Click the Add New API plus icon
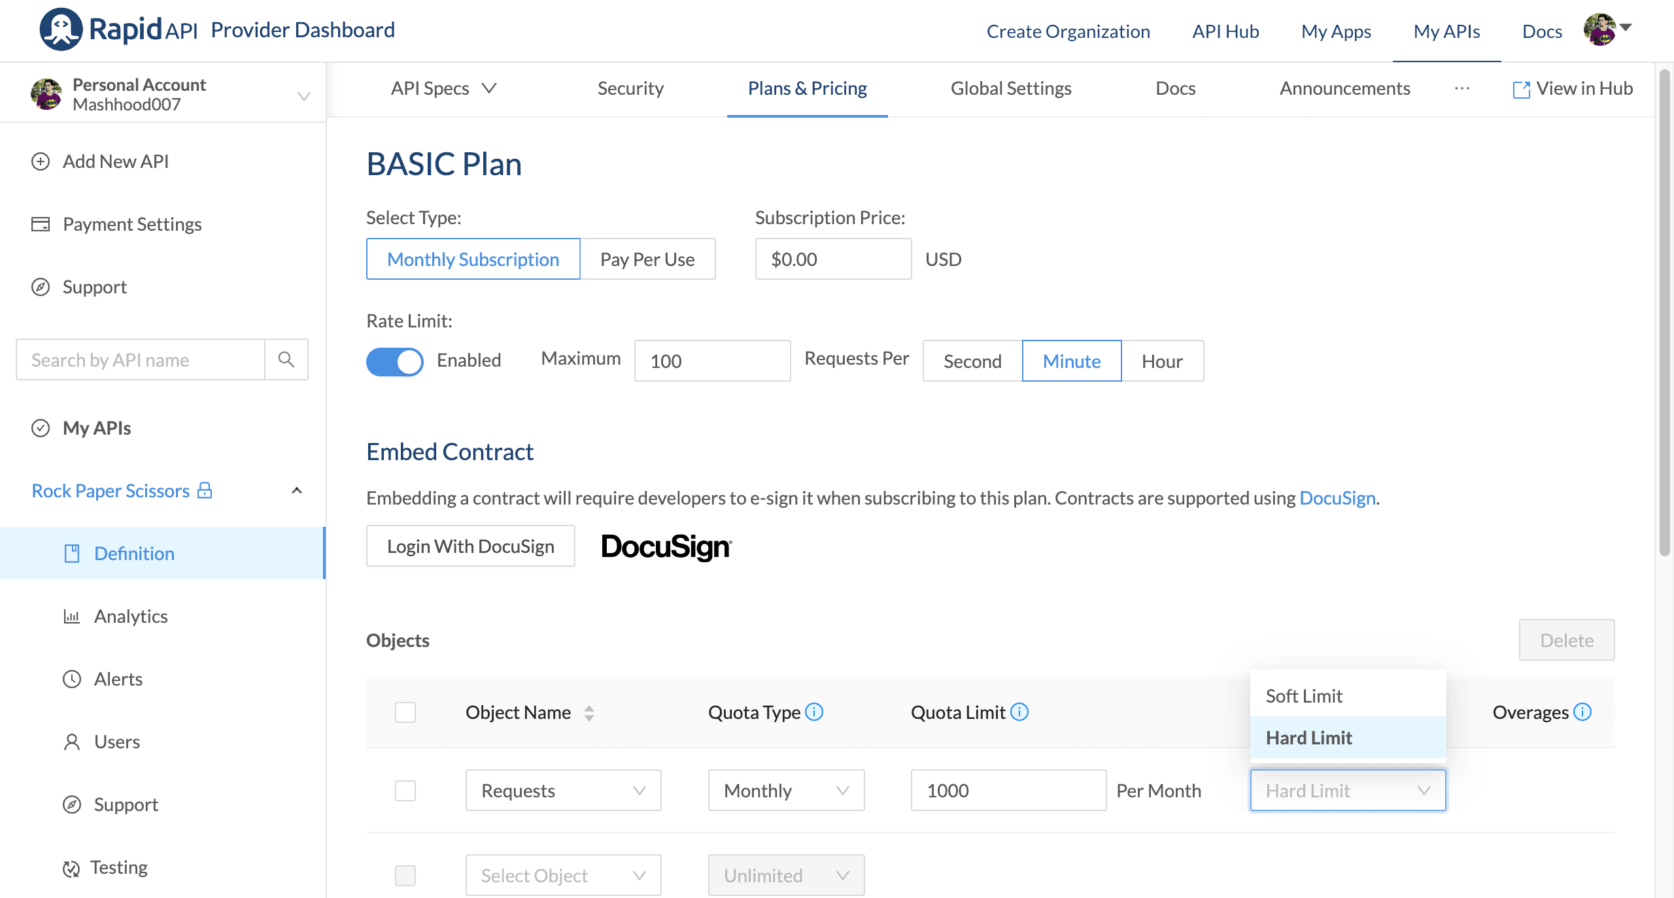 (41, 161)
